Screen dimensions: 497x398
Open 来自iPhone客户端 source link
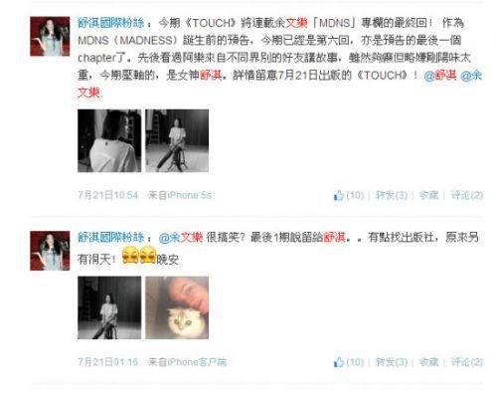tap(187, 362)
